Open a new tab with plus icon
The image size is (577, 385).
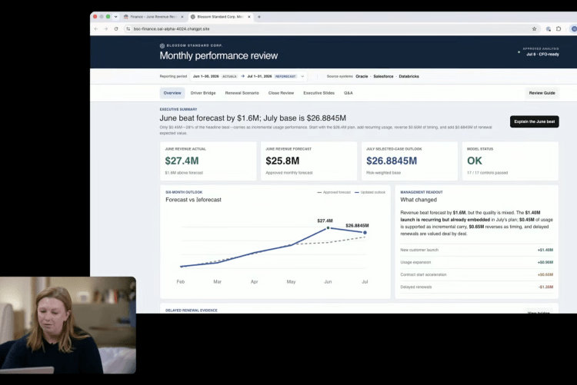pos(259,17)
